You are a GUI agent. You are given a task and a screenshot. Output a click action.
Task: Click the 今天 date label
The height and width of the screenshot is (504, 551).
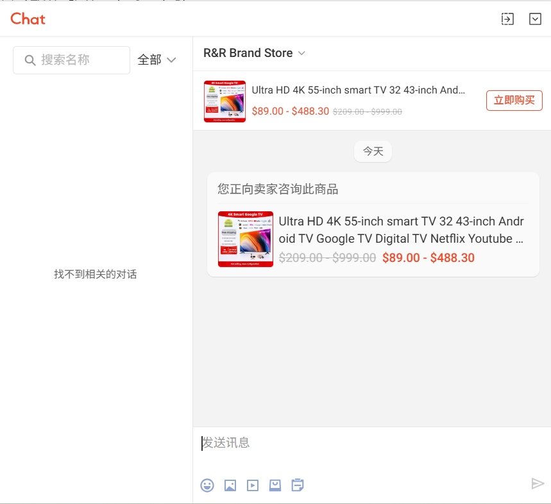(x=373, y=152)
